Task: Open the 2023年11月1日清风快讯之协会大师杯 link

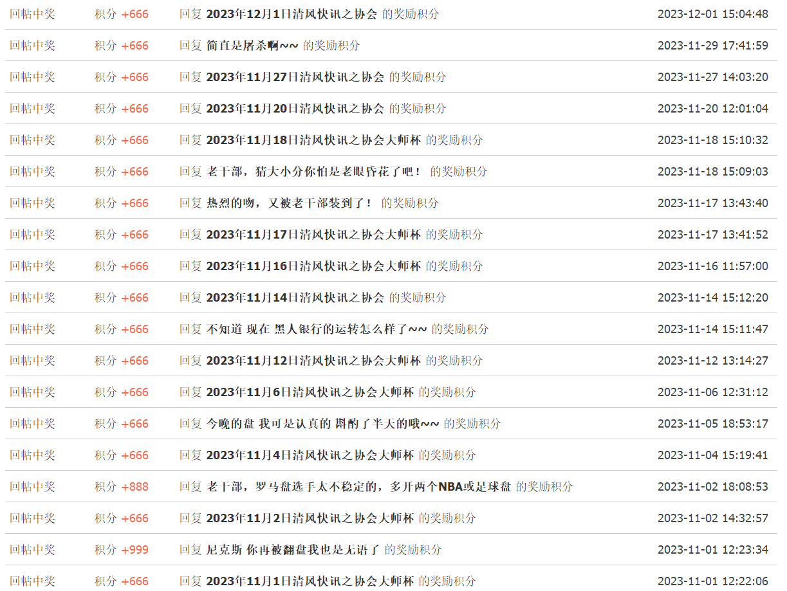Action: (x=310, y=581)
